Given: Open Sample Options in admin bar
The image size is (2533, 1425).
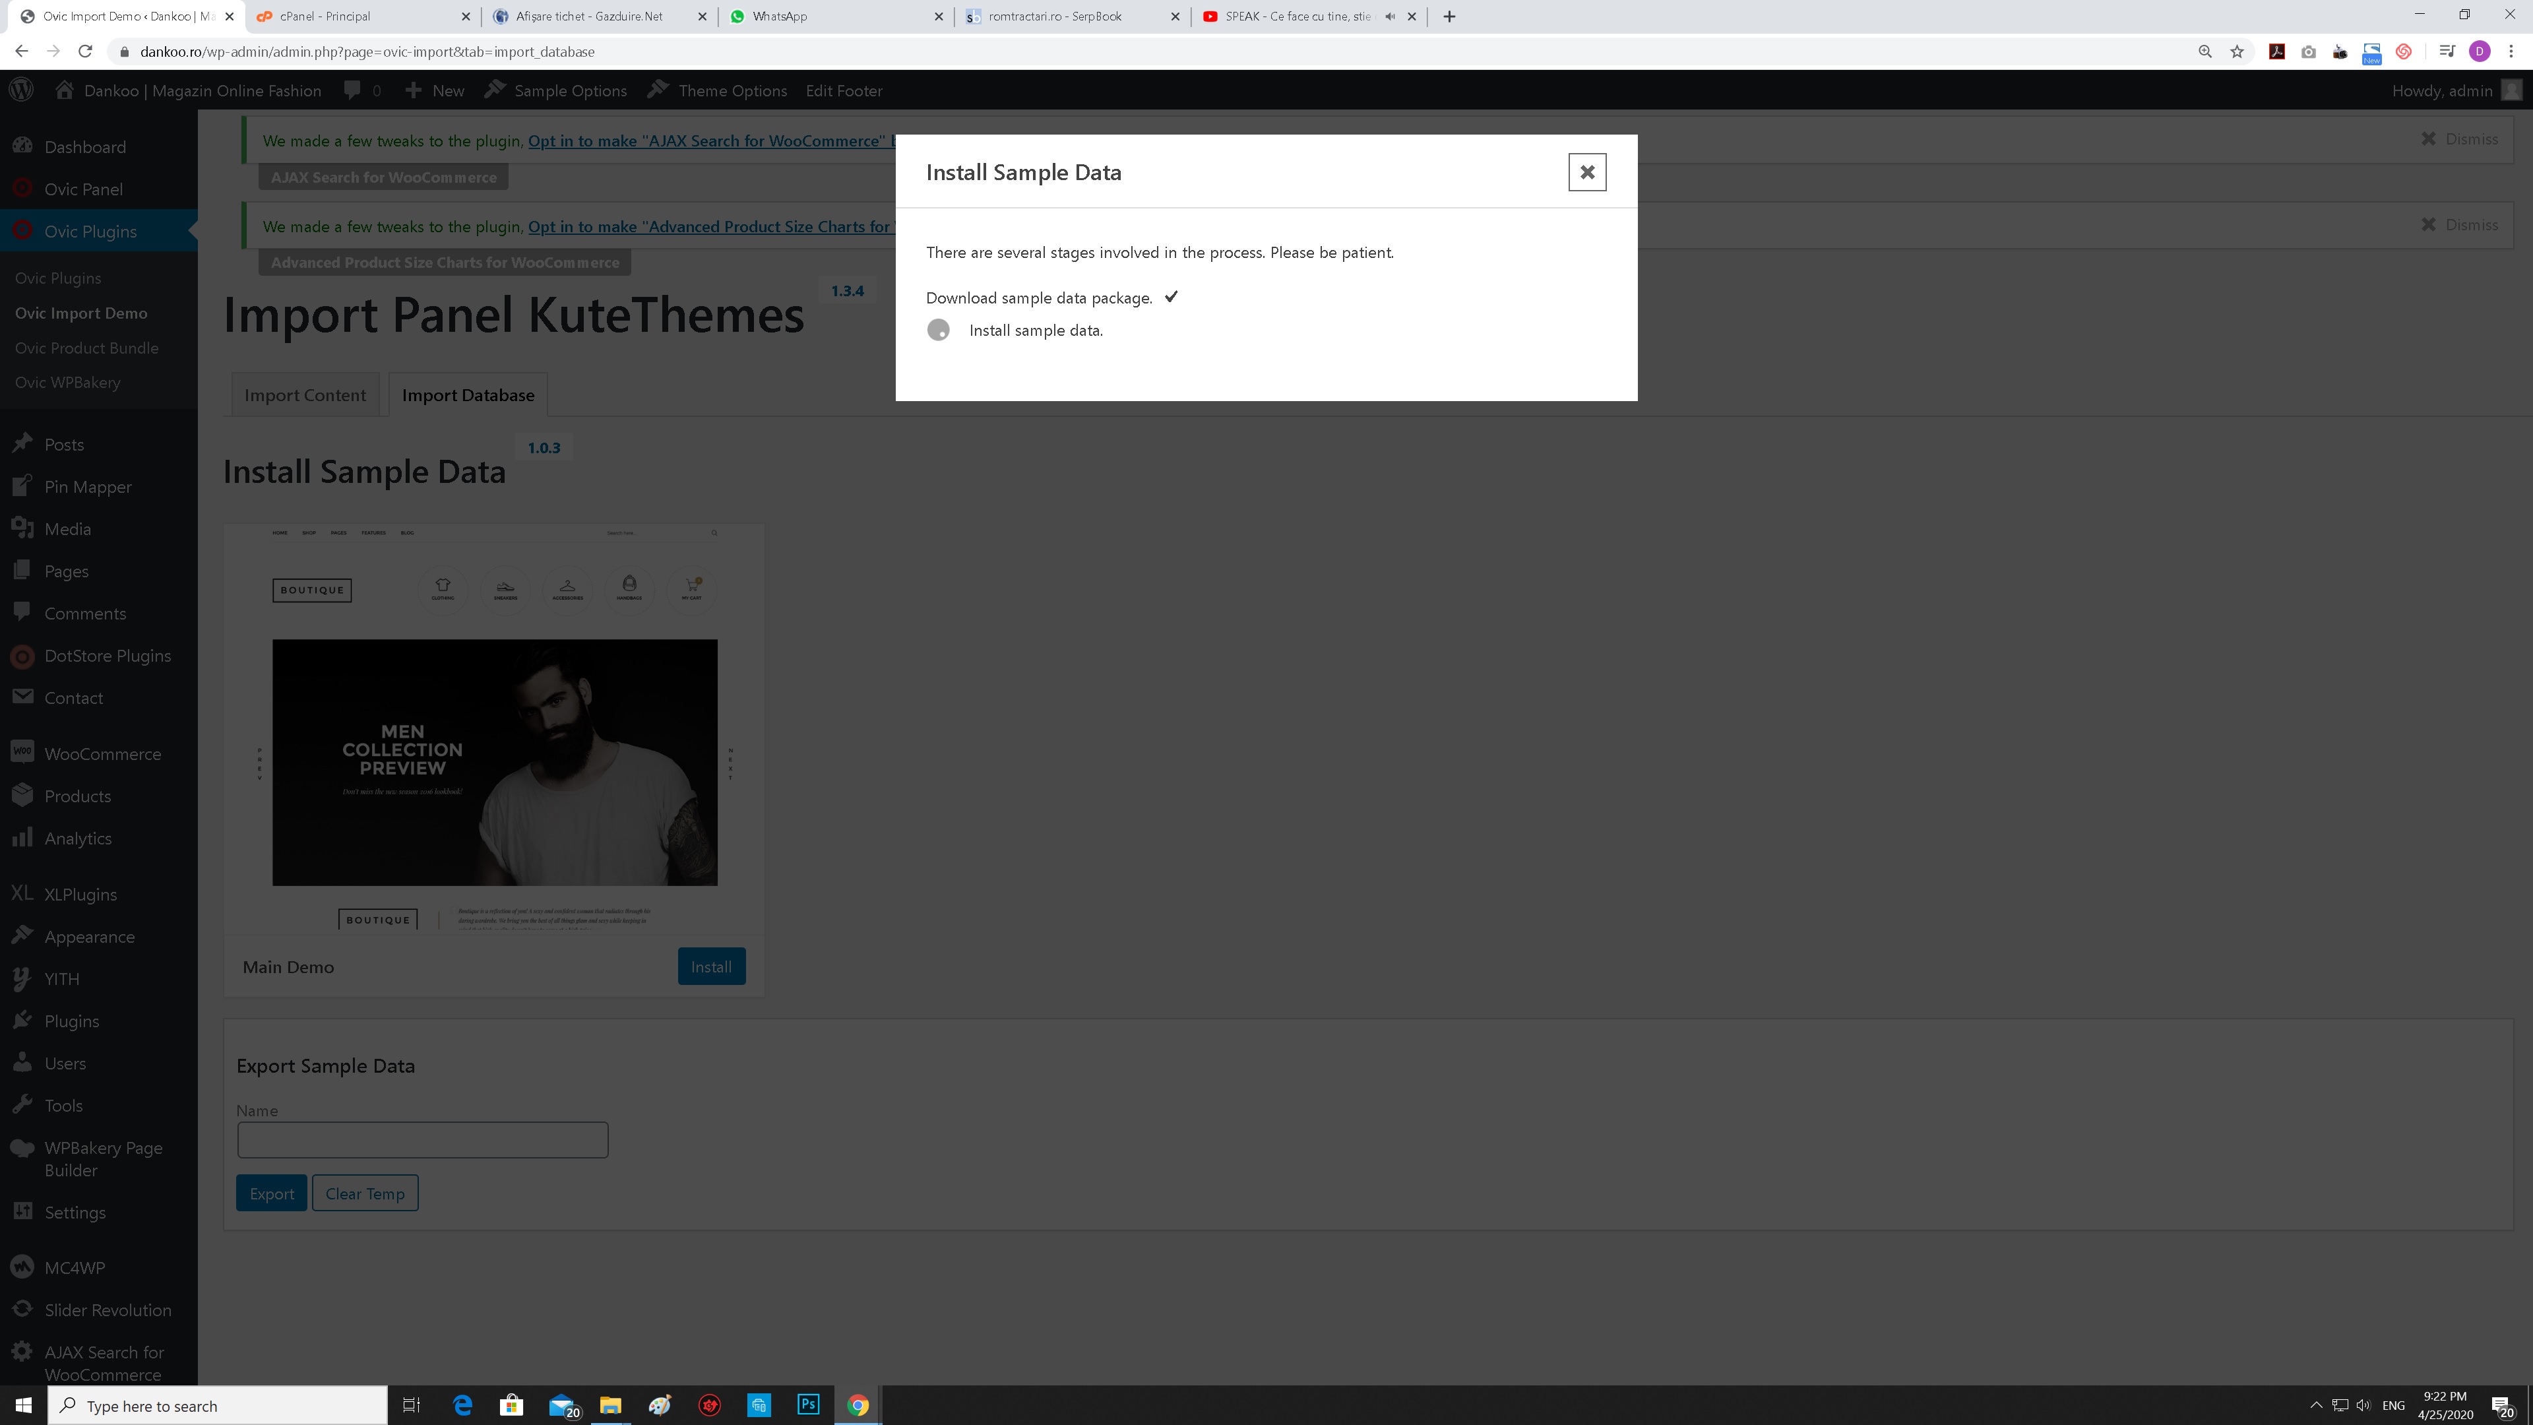Looking at the screenshot, I should pyautogui.click(x=555, y=90).
